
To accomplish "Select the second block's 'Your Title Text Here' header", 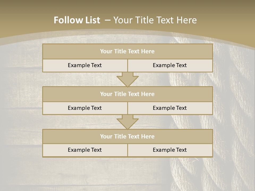I will point(127,94).
